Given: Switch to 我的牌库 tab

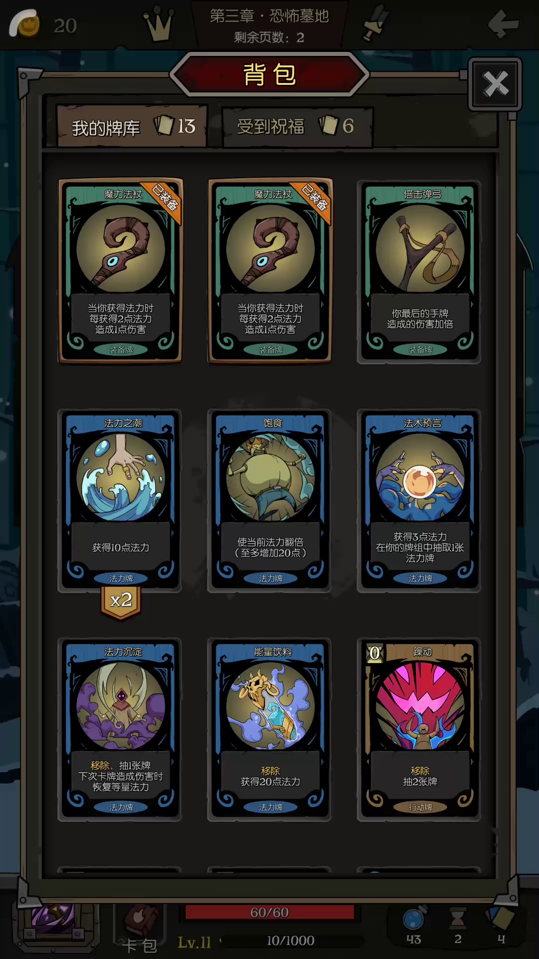Looking at the screenshot, I should click(132, 126).
